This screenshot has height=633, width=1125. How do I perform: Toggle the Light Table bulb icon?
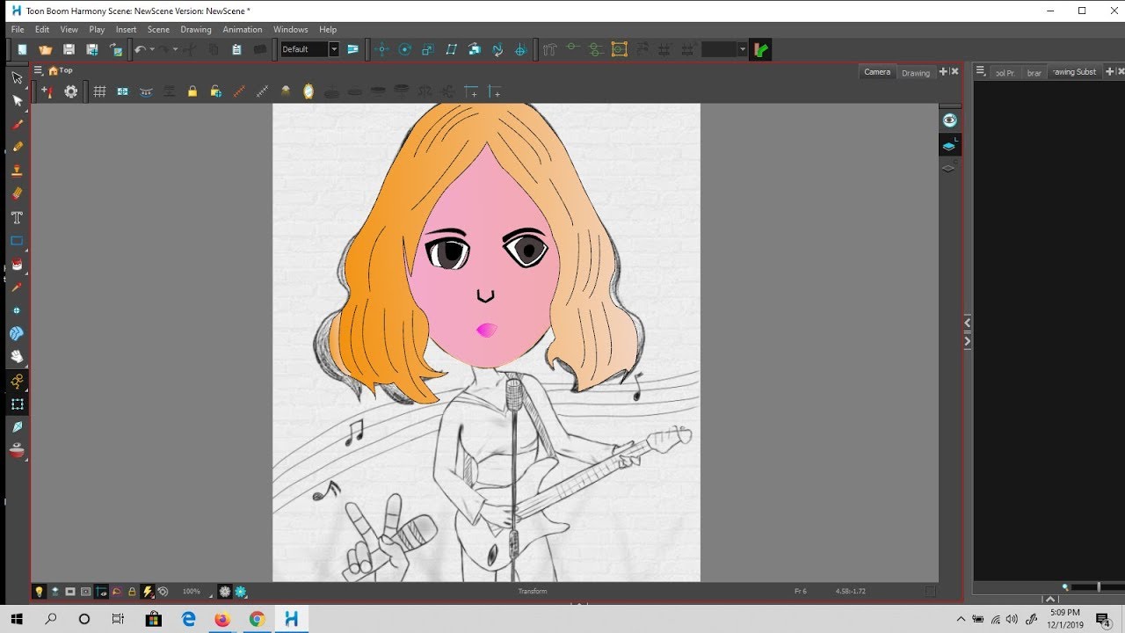39,592
